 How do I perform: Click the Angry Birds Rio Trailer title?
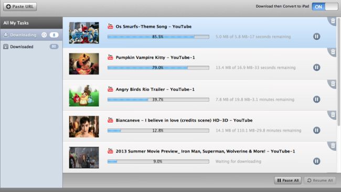tap(155, 89)
